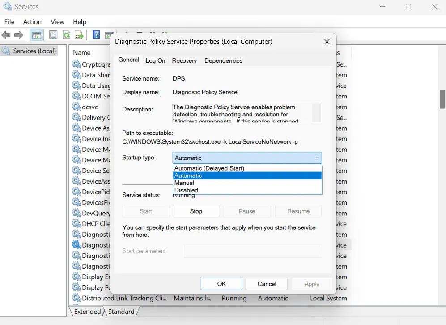The width and height of the screenshot is (446, 325).
Task: Click OK in the Properties dialog
Action: click(221, 284)
